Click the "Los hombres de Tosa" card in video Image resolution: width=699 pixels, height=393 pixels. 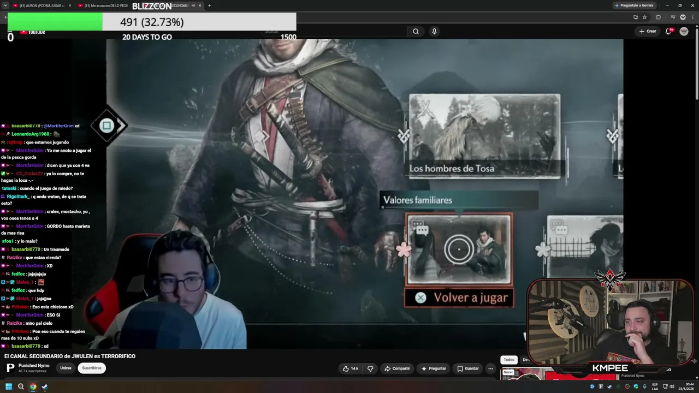tap(484, 136)
